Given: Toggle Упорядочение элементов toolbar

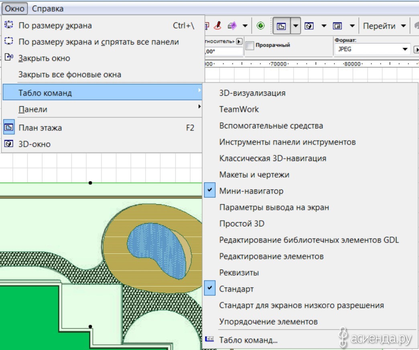Looking at the screenshot, I should 310,322.
